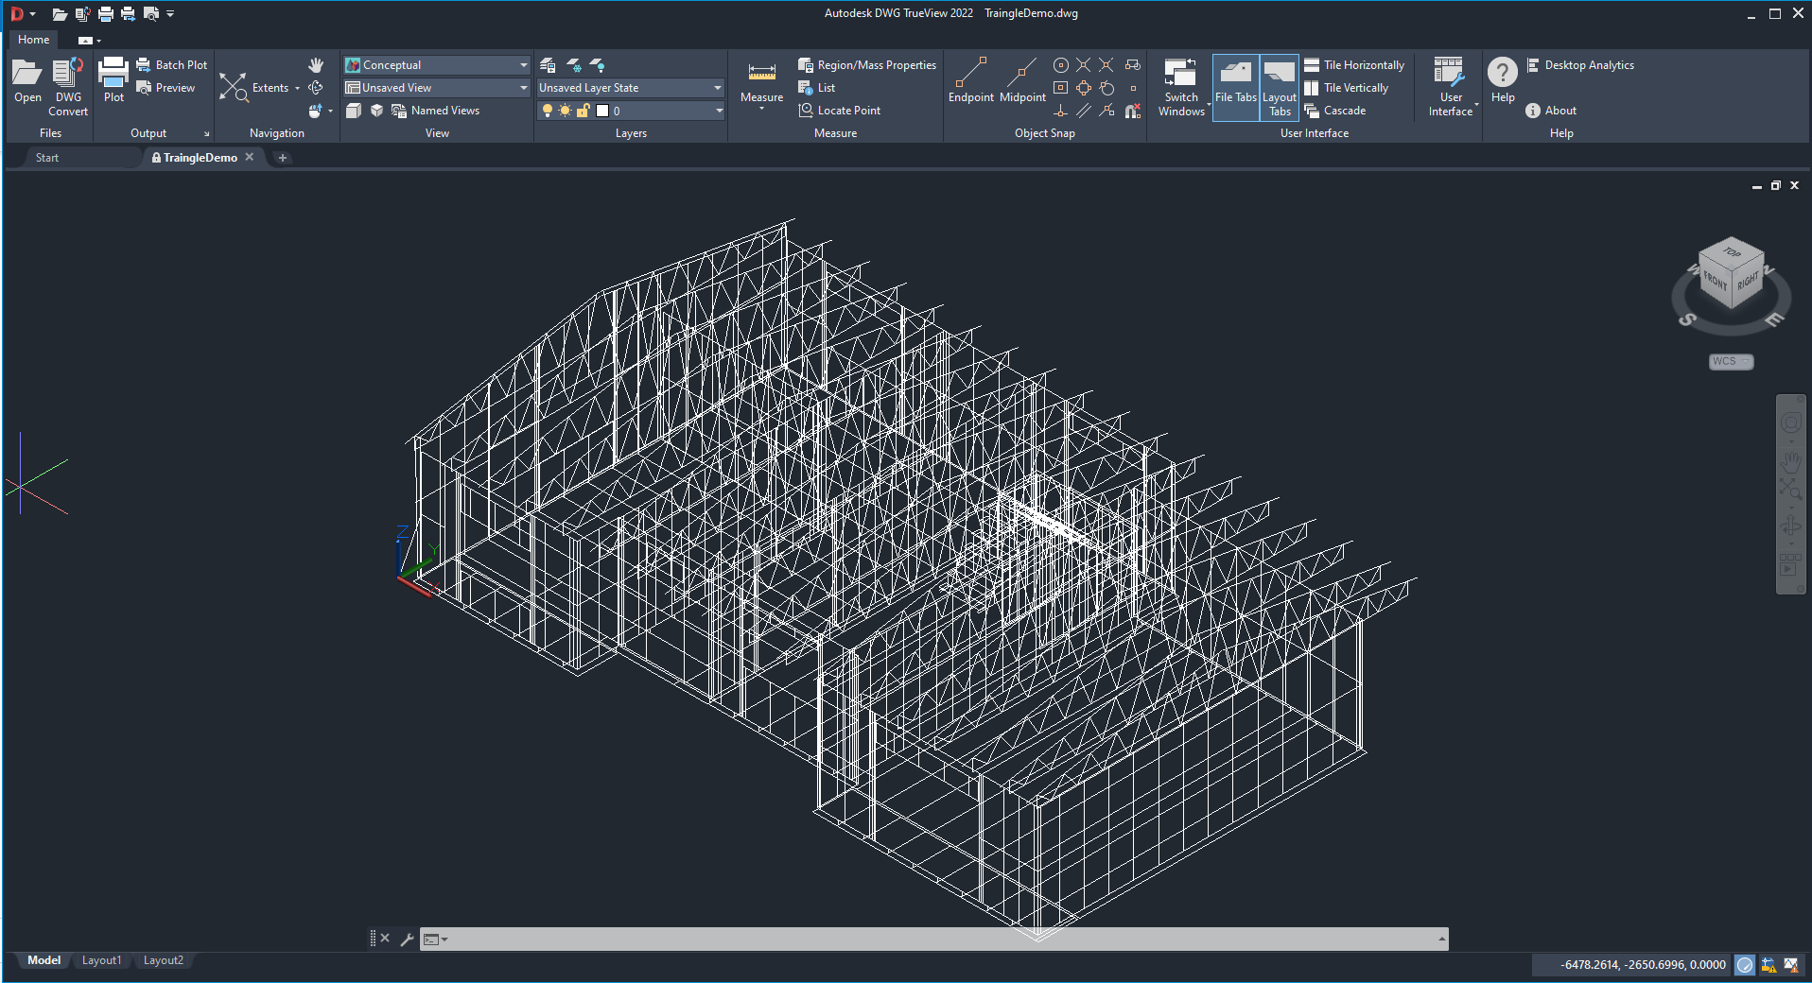Image resolution: width=1812 pixels, height=983 pixels.
Task: Activate Endpoint object snap
Action: pyautogui.click(x=970, y=74)
